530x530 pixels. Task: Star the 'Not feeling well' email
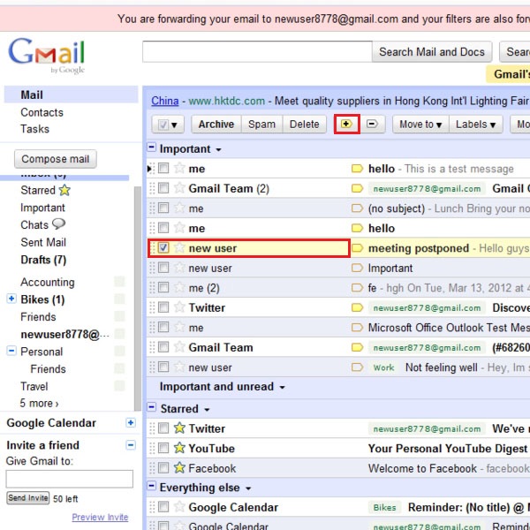coord(179,367)
